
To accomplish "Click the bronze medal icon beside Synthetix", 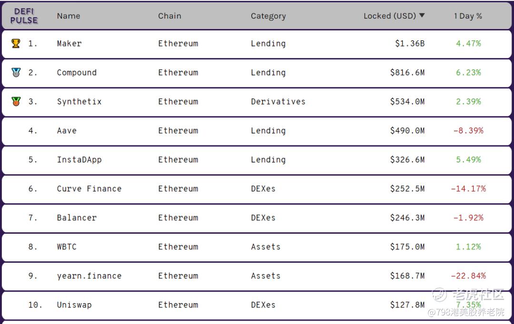I will [16, 102].
